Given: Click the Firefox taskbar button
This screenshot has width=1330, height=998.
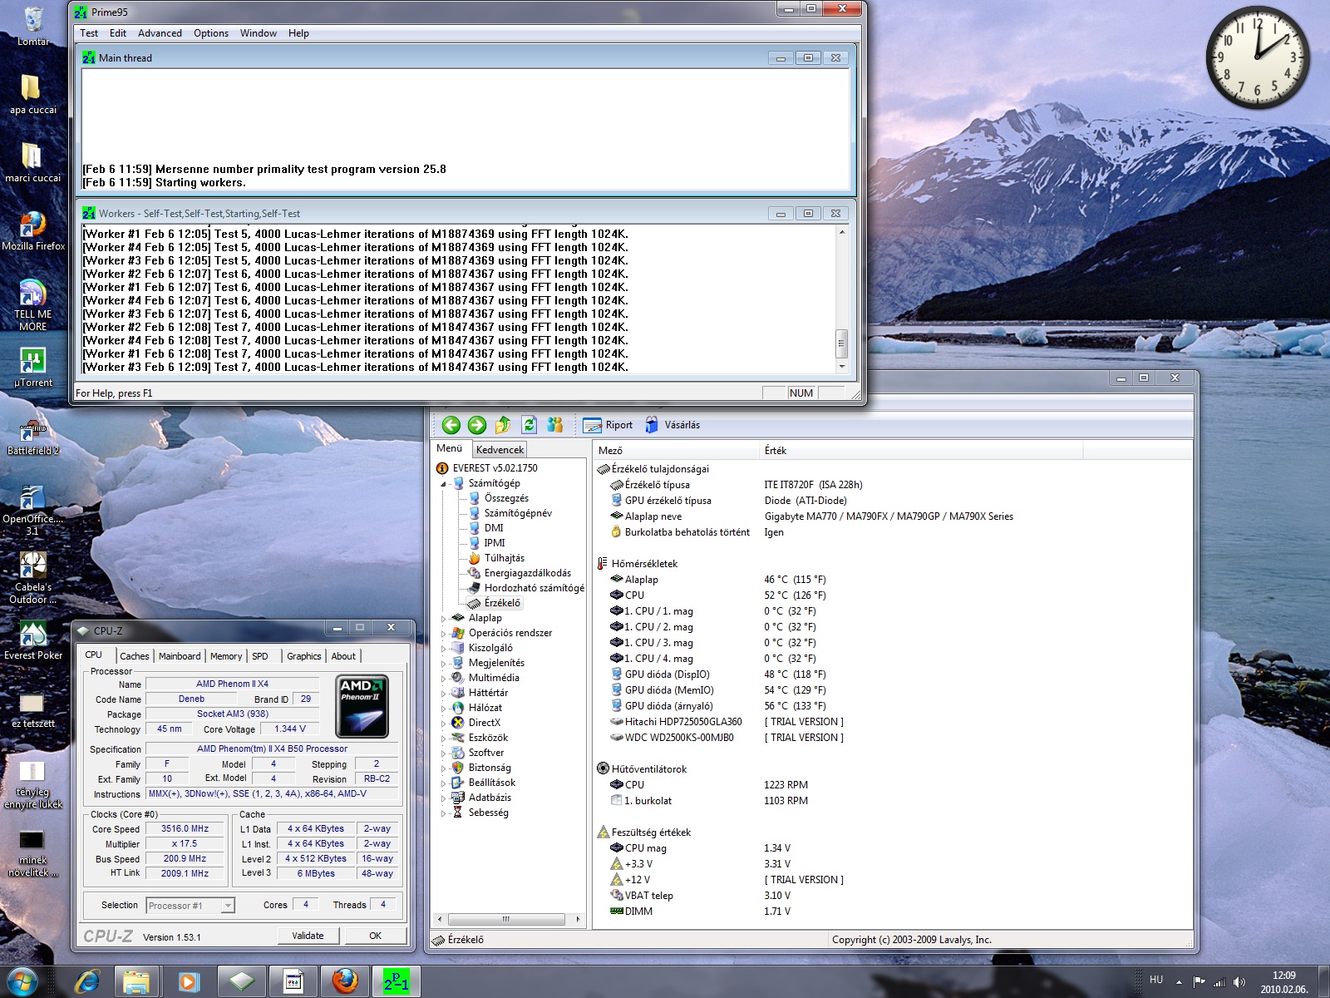Looking at the screenshot, I should [345, 981].
